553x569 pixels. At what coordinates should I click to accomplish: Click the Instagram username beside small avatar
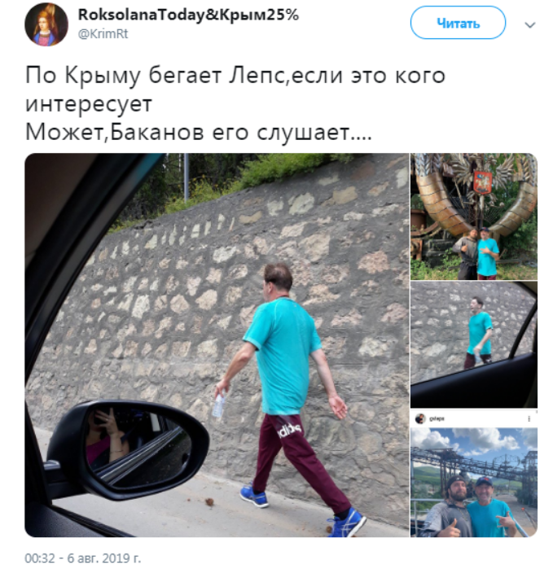[437, 418]
